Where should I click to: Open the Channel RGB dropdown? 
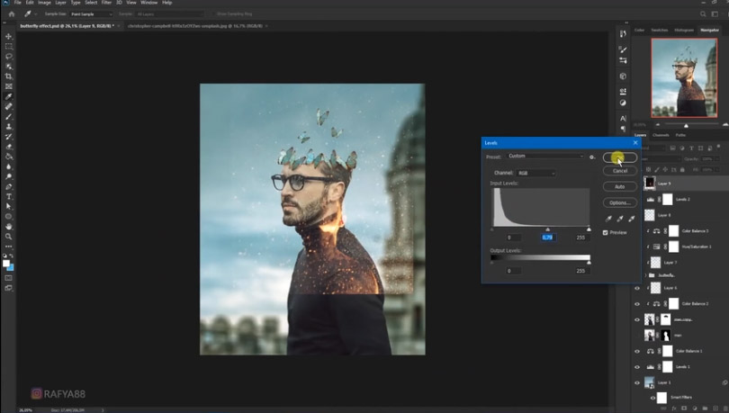pyautogui.click(x=535, y=173)
